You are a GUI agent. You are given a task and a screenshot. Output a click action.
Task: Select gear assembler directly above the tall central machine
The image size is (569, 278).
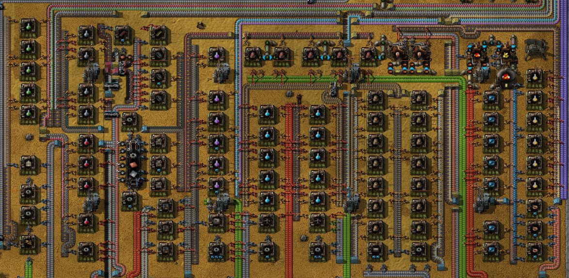click(x=129, y=121)
